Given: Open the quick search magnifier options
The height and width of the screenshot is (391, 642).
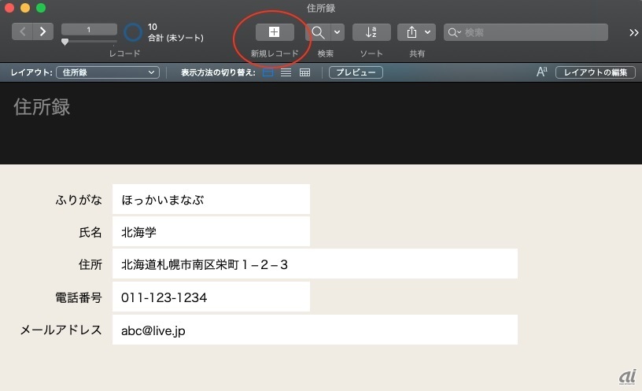Looking at the screenshot, I should (x=454, y=32).
